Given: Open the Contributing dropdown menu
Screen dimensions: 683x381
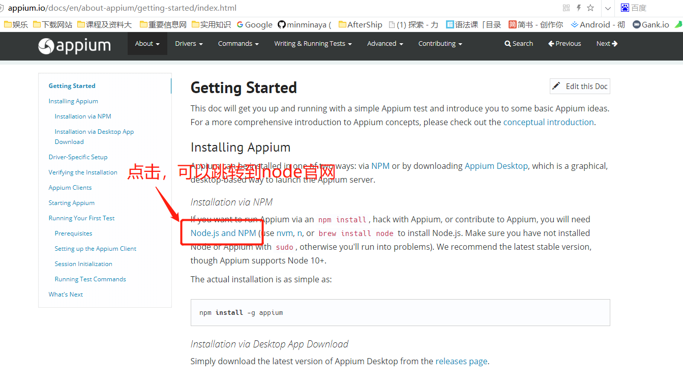Looking at the screenshot, I should click(440, 44).
